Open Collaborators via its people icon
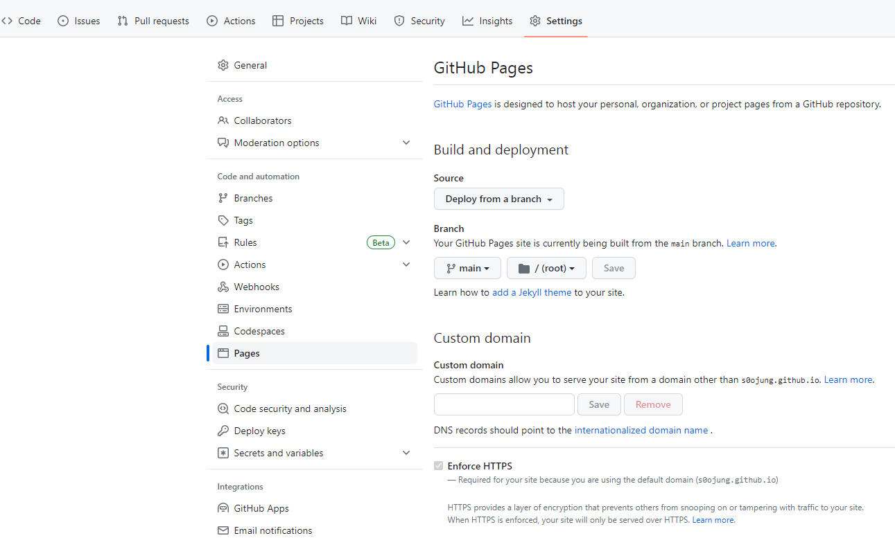The height and width of the screenshot is (538, 895). [x=223, y=120]
